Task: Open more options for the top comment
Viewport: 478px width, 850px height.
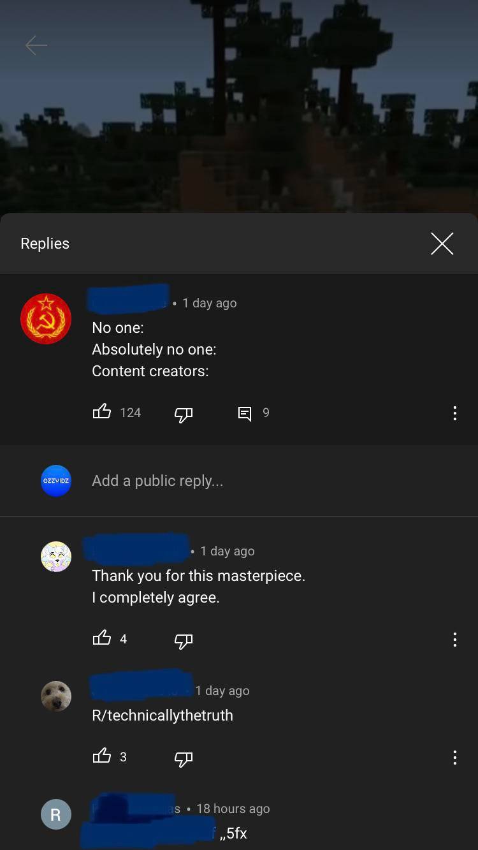Action: 454,413
